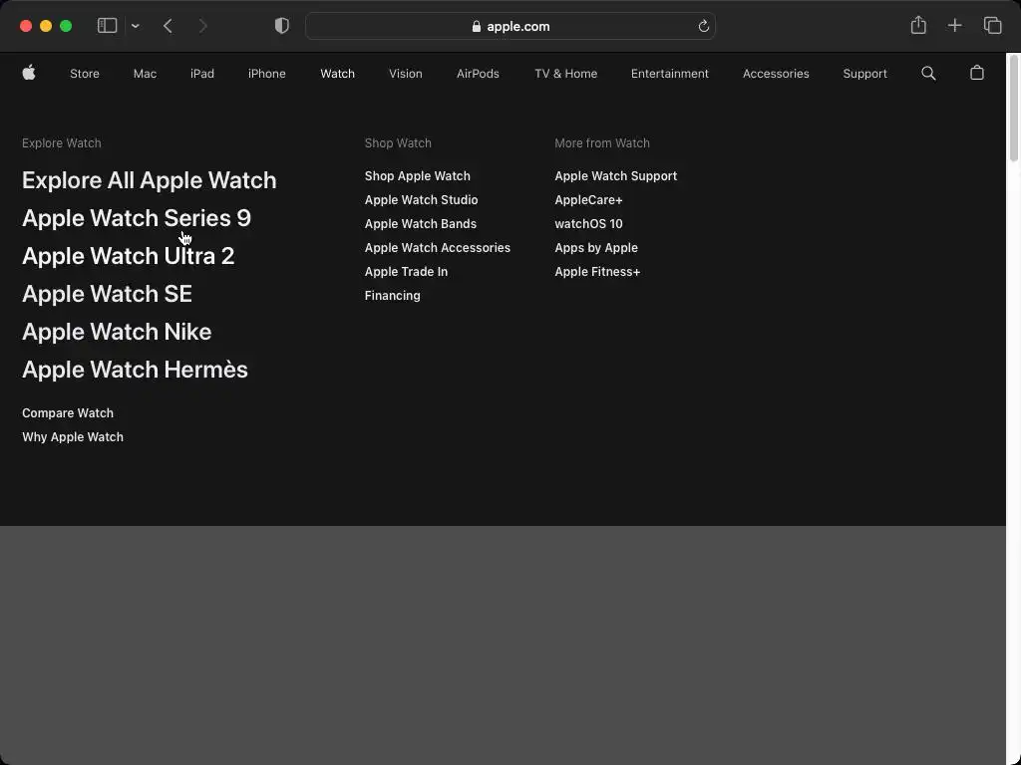Toggle the Safari sidebar icon
The width and height of the screenshot is (1021, 765).
(x=107, y=26)
